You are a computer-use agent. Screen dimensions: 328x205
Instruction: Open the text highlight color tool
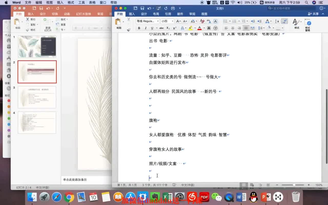coord(190,28)
